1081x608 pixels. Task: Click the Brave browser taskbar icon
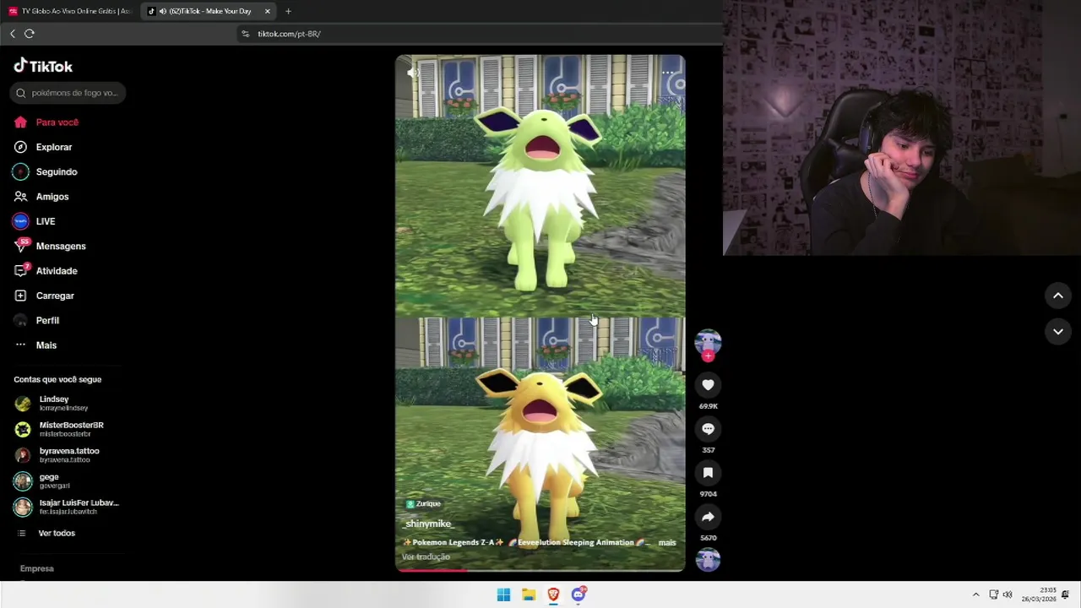(553, 594)
